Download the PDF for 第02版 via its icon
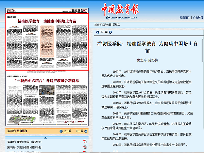 pyautogui.click(x=85, y=147)
